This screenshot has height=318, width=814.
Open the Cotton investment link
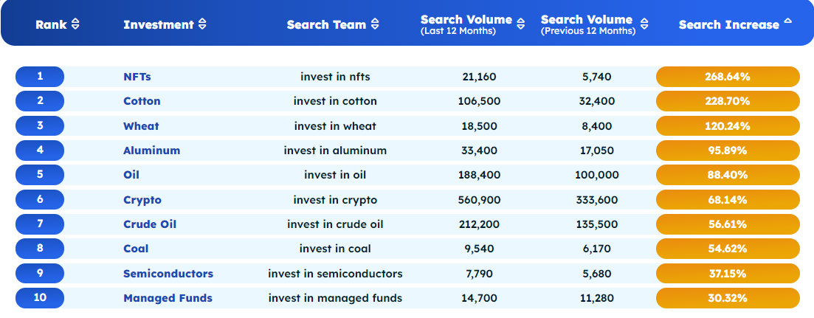142,101
